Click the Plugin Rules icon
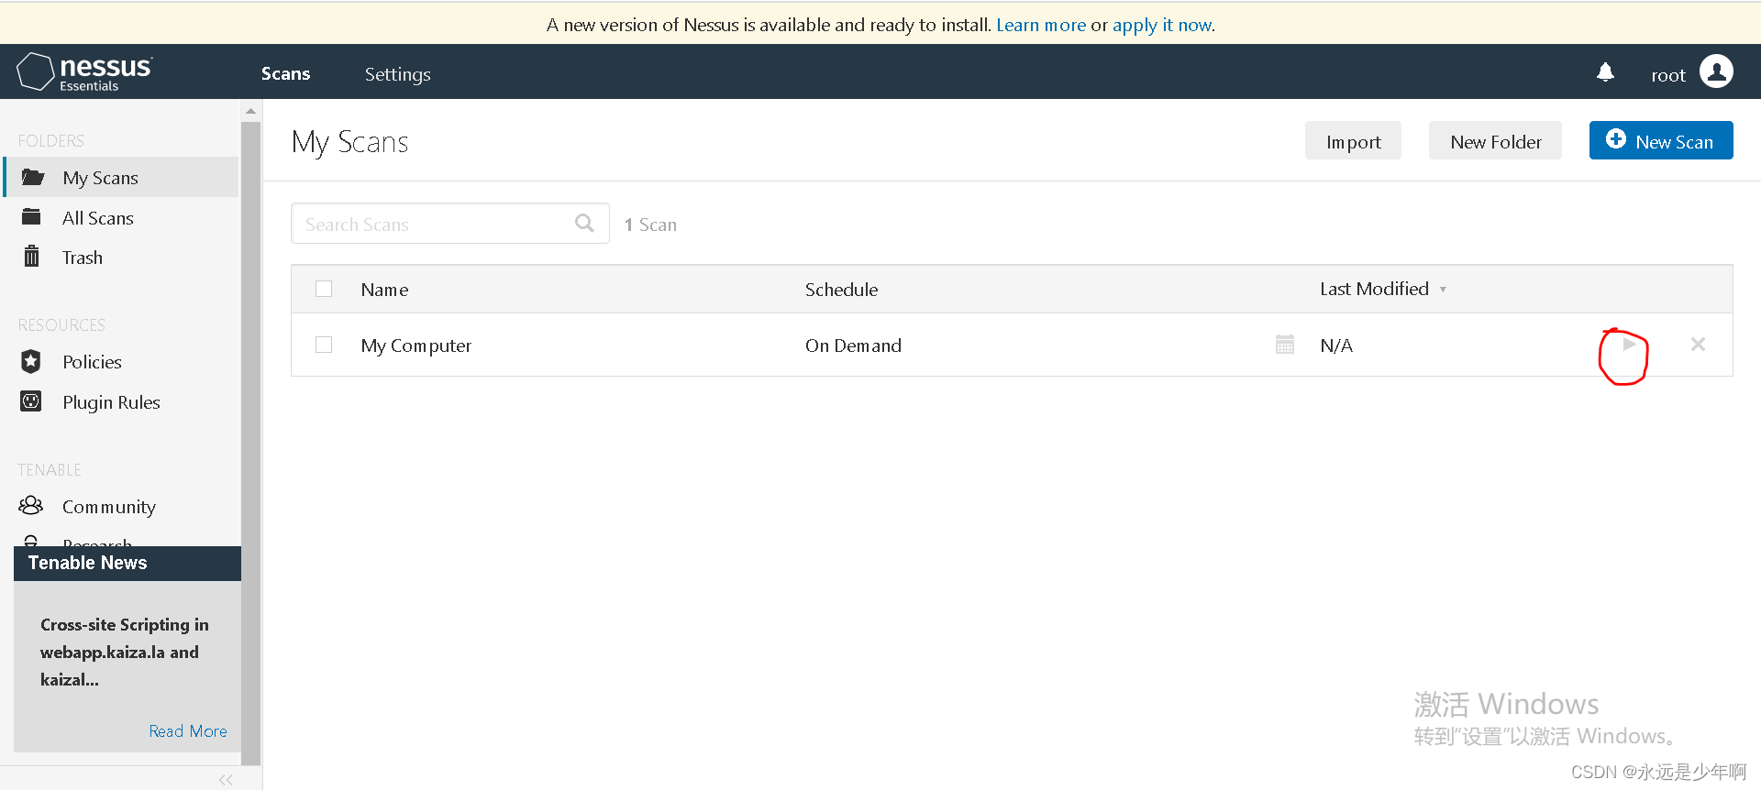Image resolution: width=1761 pixels, height=790 pixels. click(31, 401)
